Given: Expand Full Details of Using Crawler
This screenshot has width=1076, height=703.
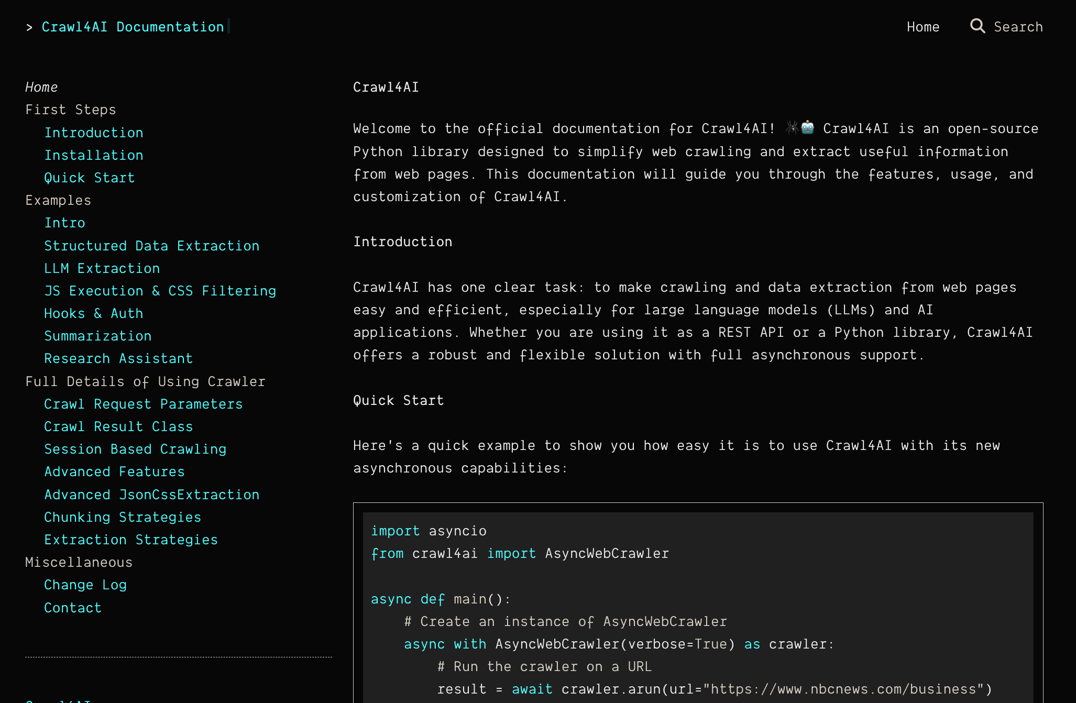Looking at the screenshot, I should point(145,380).
